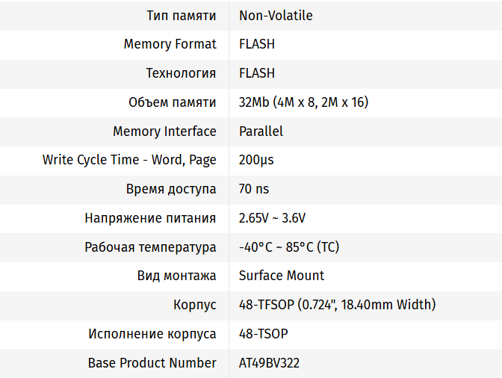Click the 'AT49BV322' base product number
This screenshot has height=378, width=502.
(x=270, y=363)
